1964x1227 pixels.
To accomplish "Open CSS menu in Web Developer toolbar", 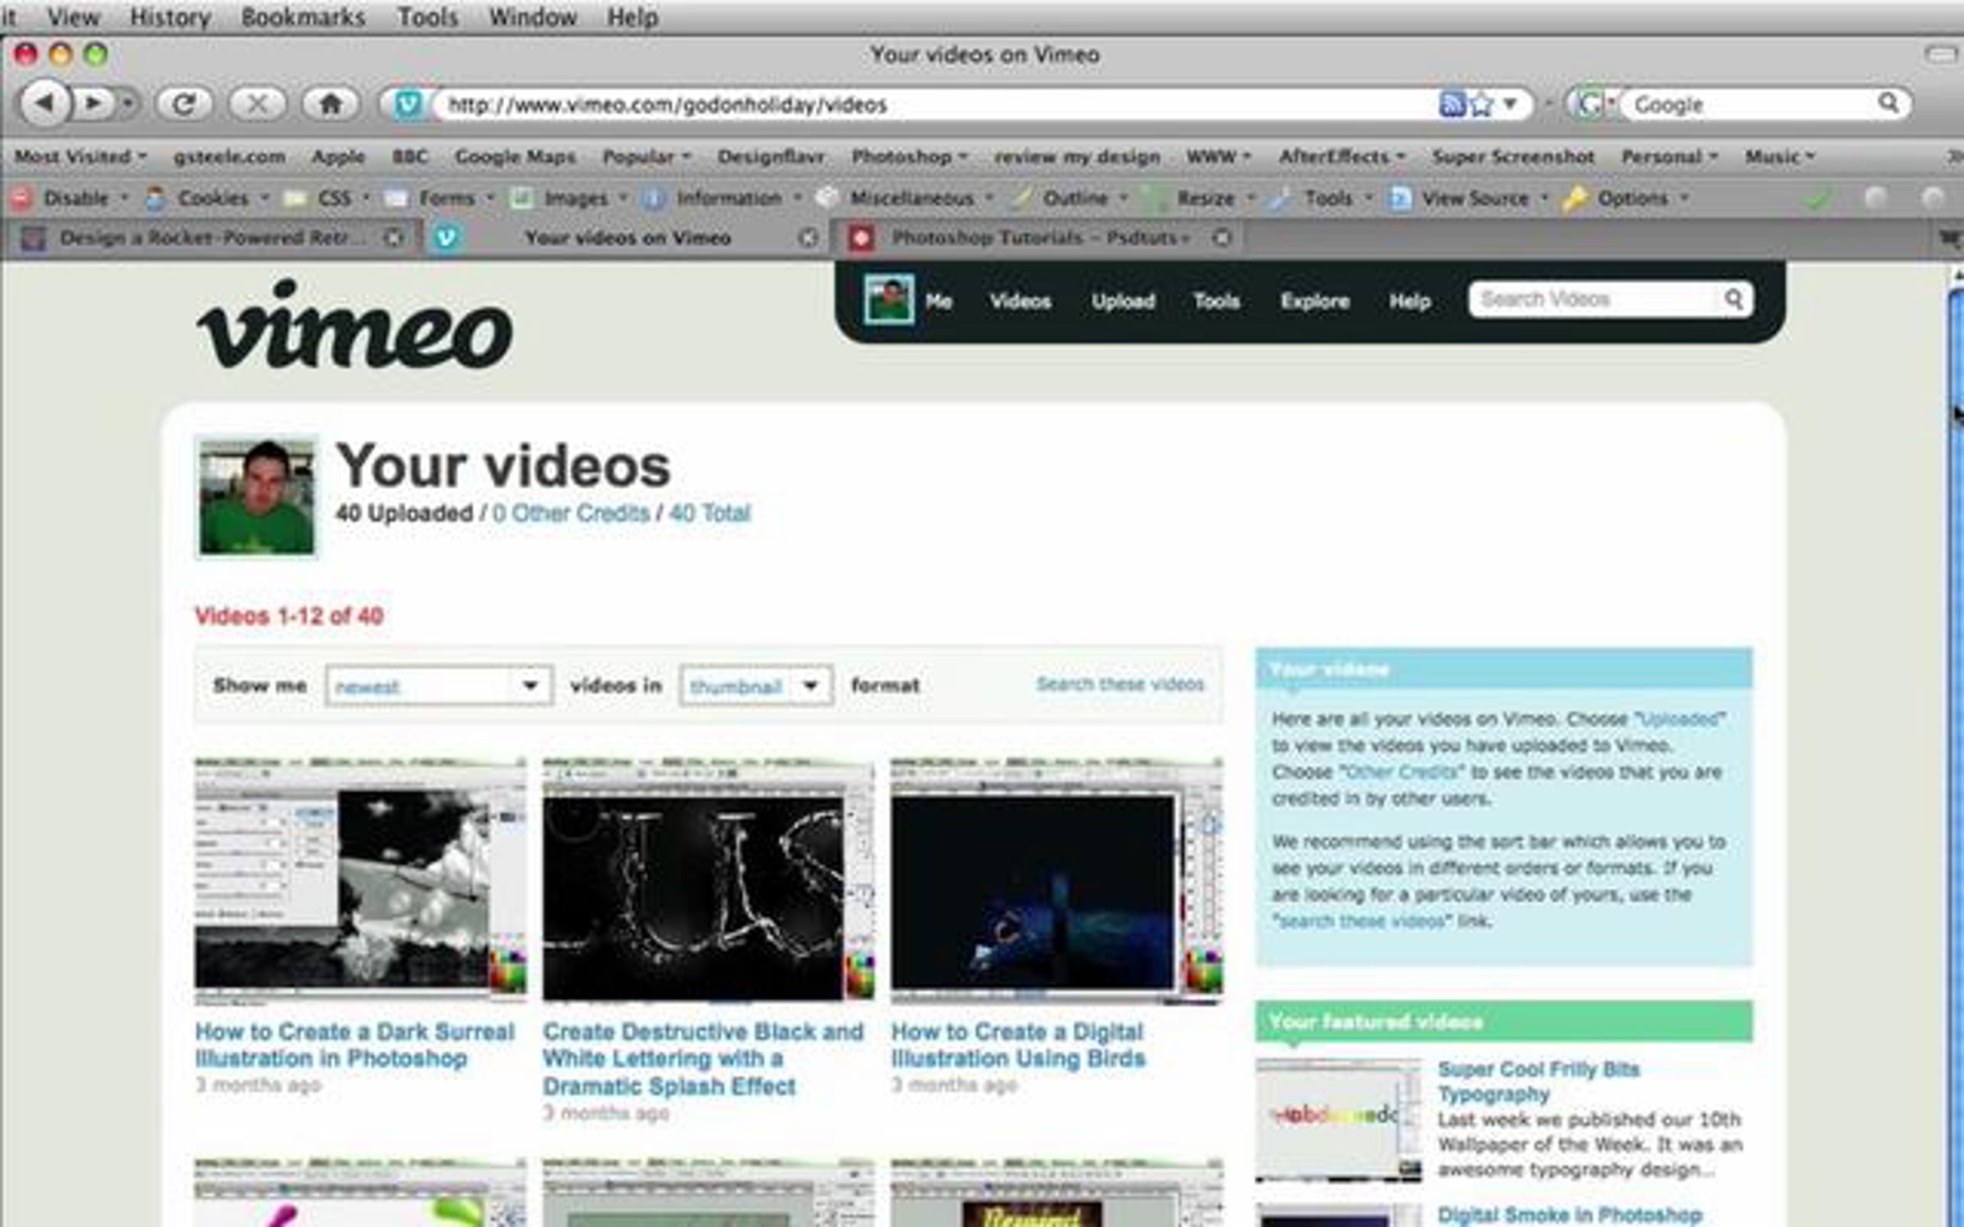I will coord(327,198).
